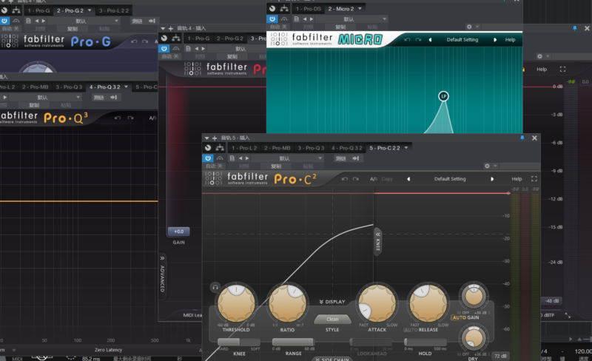Image resolution: width=592 pixels, height=361 pixels.
Task: Enable audition headphone icon in Pro-C 2
Action: (215, 287)
